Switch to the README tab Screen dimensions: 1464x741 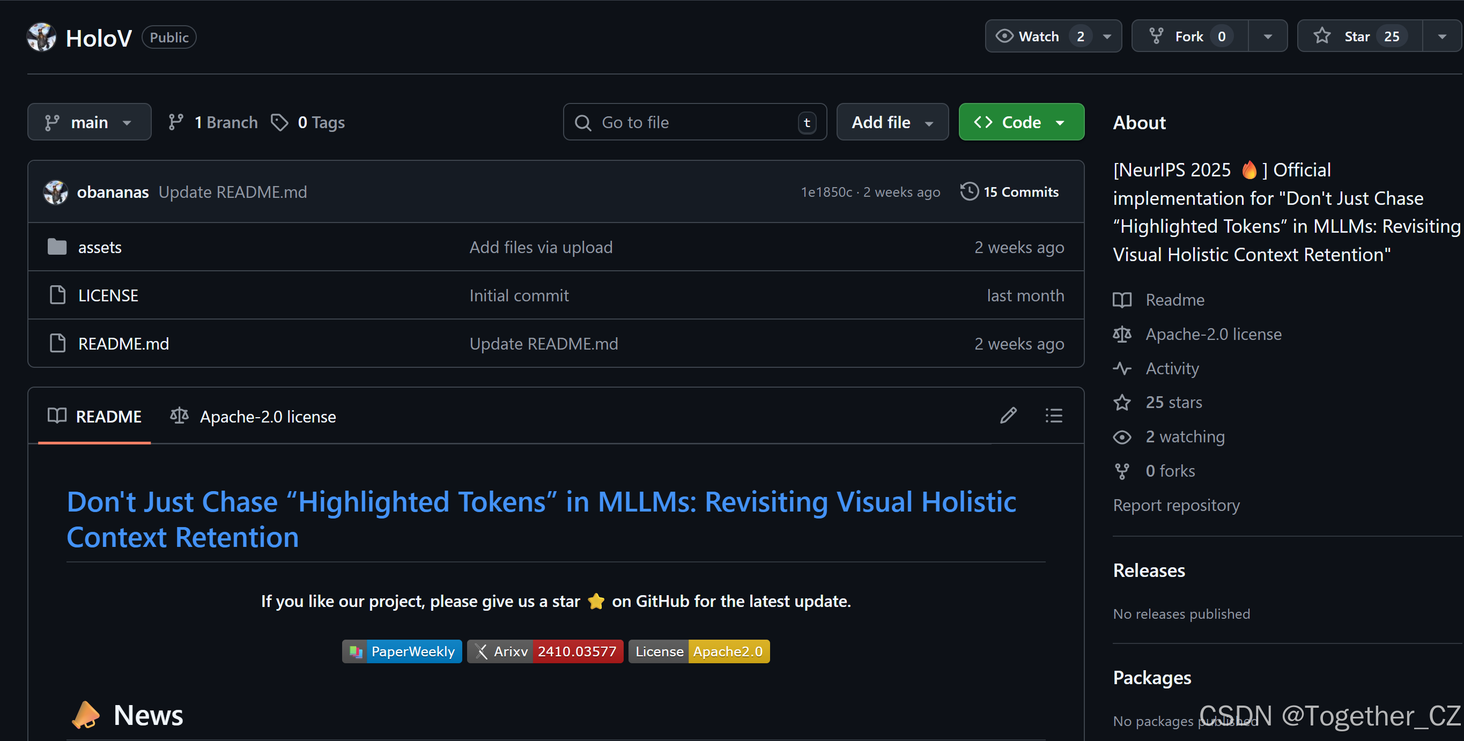pyautogui.click(x=94, y=416)
